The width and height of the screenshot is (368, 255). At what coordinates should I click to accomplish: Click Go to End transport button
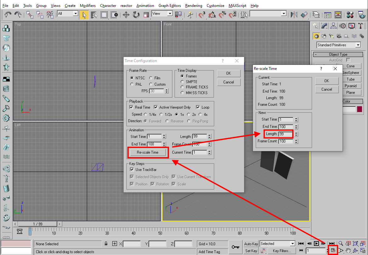(x=332, y=243)
